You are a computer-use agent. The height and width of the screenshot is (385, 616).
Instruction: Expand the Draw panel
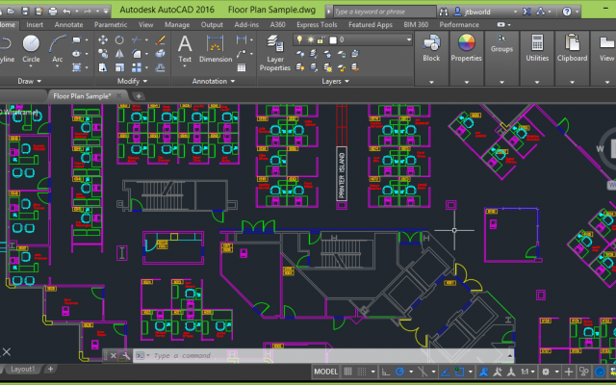(30, 81)
